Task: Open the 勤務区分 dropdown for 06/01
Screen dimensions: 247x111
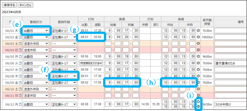Action: (36, 31)
